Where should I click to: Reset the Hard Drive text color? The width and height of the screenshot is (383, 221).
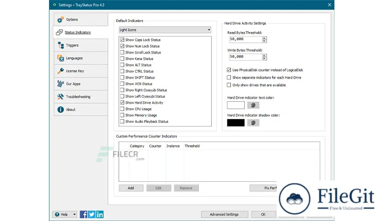tap(253, 105)
